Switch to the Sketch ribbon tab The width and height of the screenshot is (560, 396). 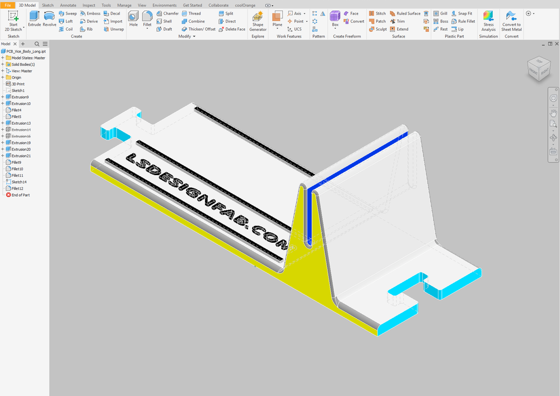tap(48, 6)
